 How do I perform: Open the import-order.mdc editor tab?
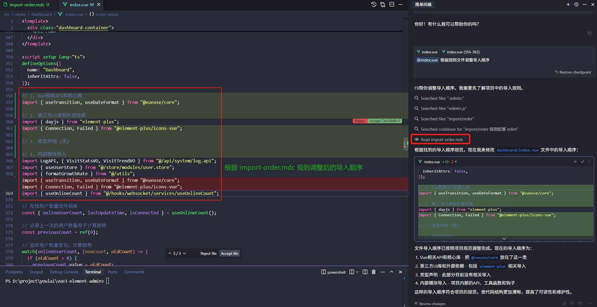click(27, 5)
